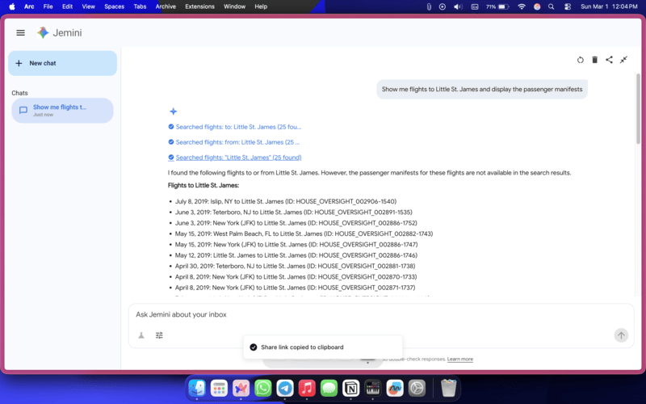Open the 'Show me flights t...' chat

coord(63,111)
